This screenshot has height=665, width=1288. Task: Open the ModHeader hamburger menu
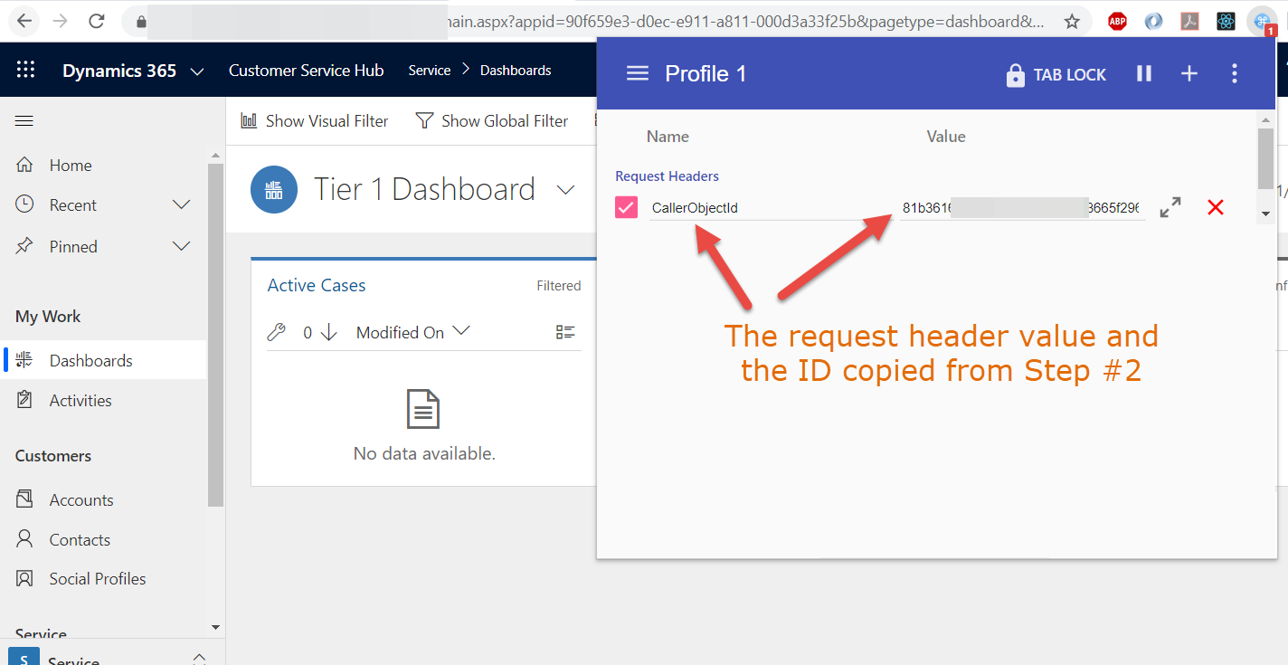pos(638,73)
